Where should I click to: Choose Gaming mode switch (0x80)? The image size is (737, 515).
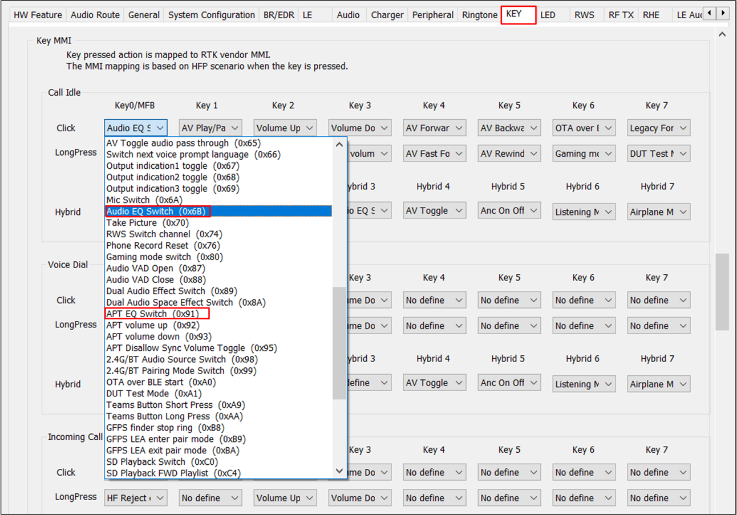pyautogui.click(x=218, y=257)
